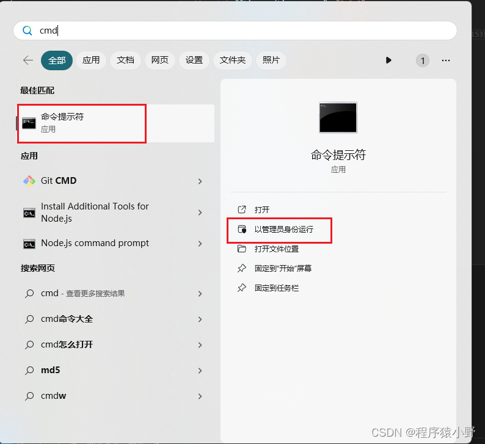Expand the Node.js command prompt chevron
This screenshot has width=485, height=444.
click(x=200, y=244)
